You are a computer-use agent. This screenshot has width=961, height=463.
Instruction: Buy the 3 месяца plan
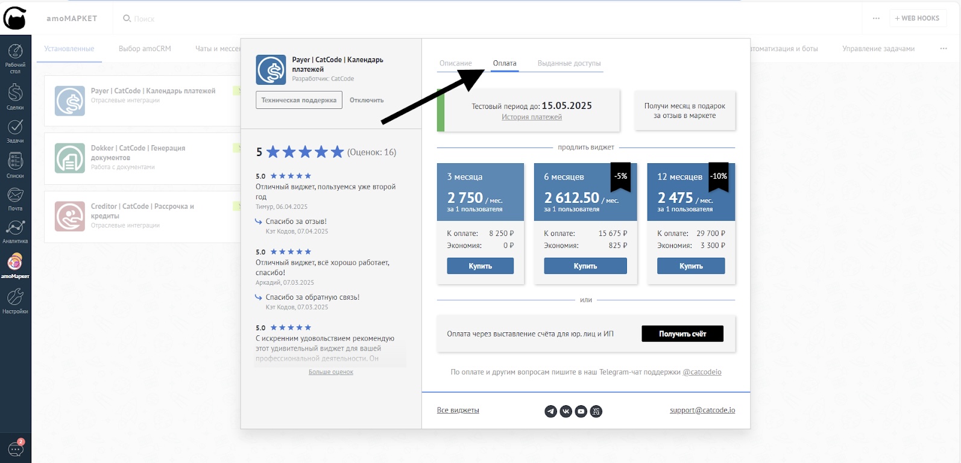click(481, 266)
